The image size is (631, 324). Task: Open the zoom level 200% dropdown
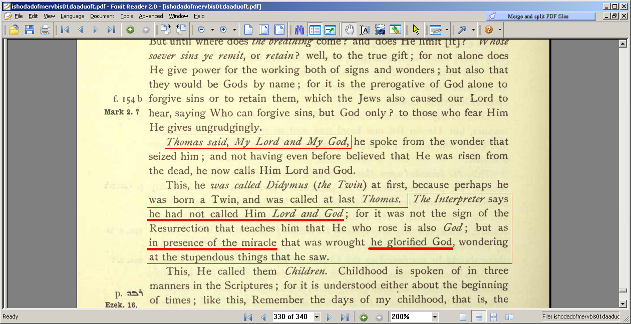click(435, 317)
